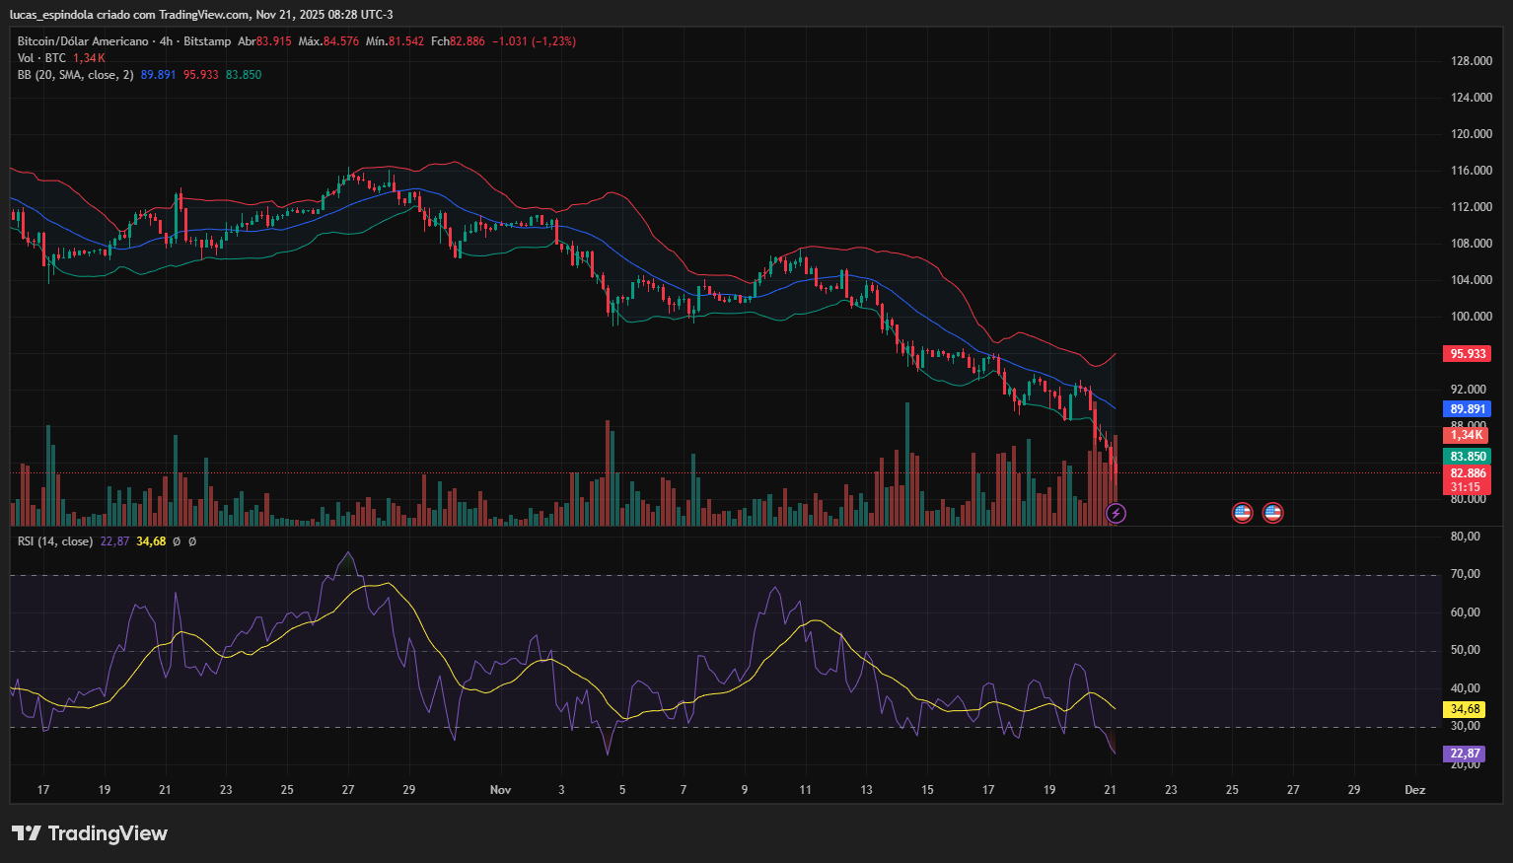
Task: Click the 1,34K volume axis label
Action: (x=1467, y=435)
